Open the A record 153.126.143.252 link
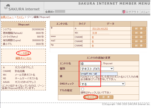 [100, 29]
